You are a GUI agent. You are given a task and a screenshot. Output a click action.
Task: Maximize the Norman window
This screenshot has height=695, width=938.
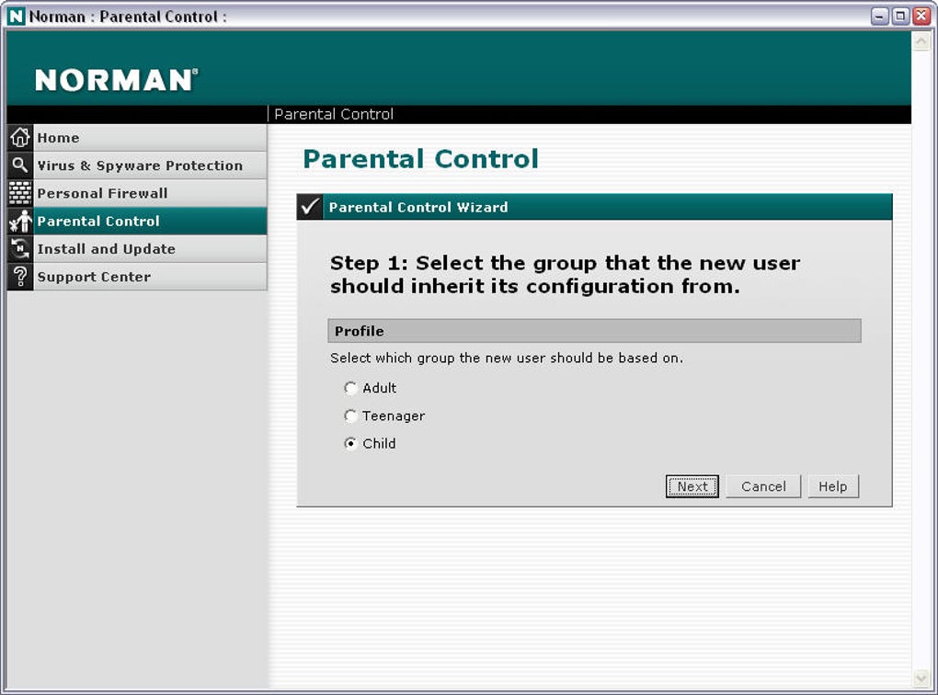[x=900, y=17]
